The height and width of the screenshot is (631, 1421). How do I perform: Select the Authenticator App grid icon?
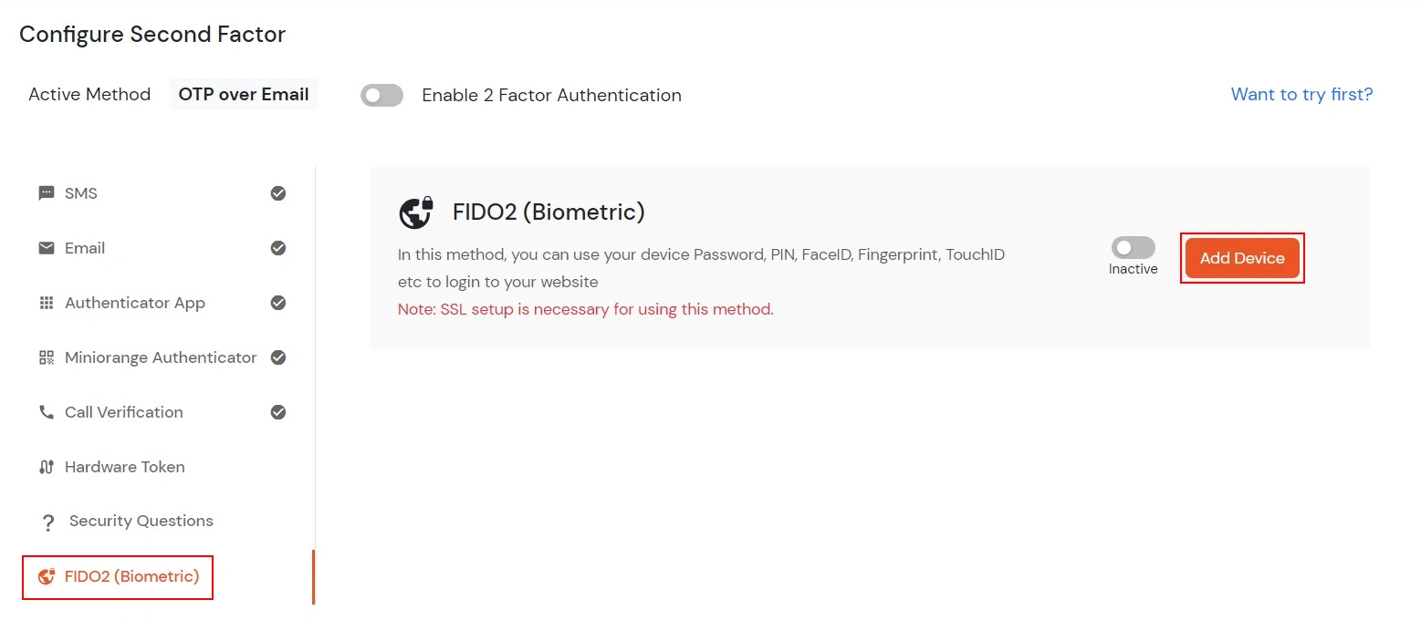(x=46, y=303)
